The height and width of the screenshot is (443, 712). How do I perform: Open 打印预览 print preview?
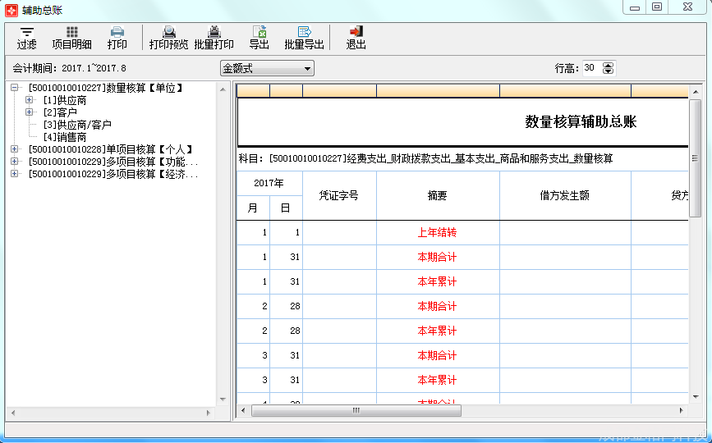168,38
